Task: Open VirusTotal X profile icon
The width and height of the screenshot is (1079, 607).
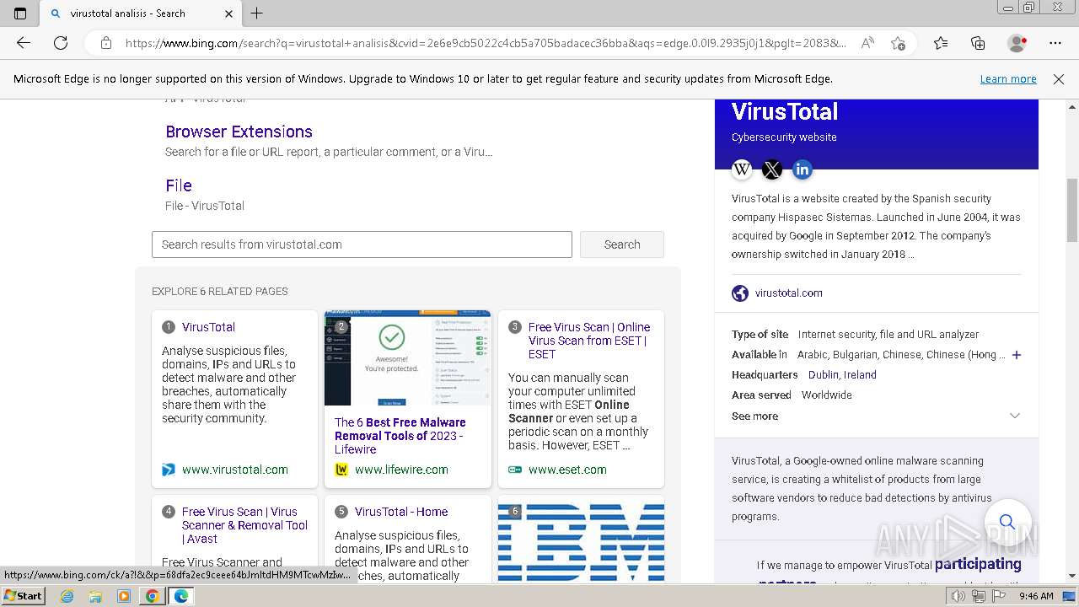Action: click(x=772, y=169)
